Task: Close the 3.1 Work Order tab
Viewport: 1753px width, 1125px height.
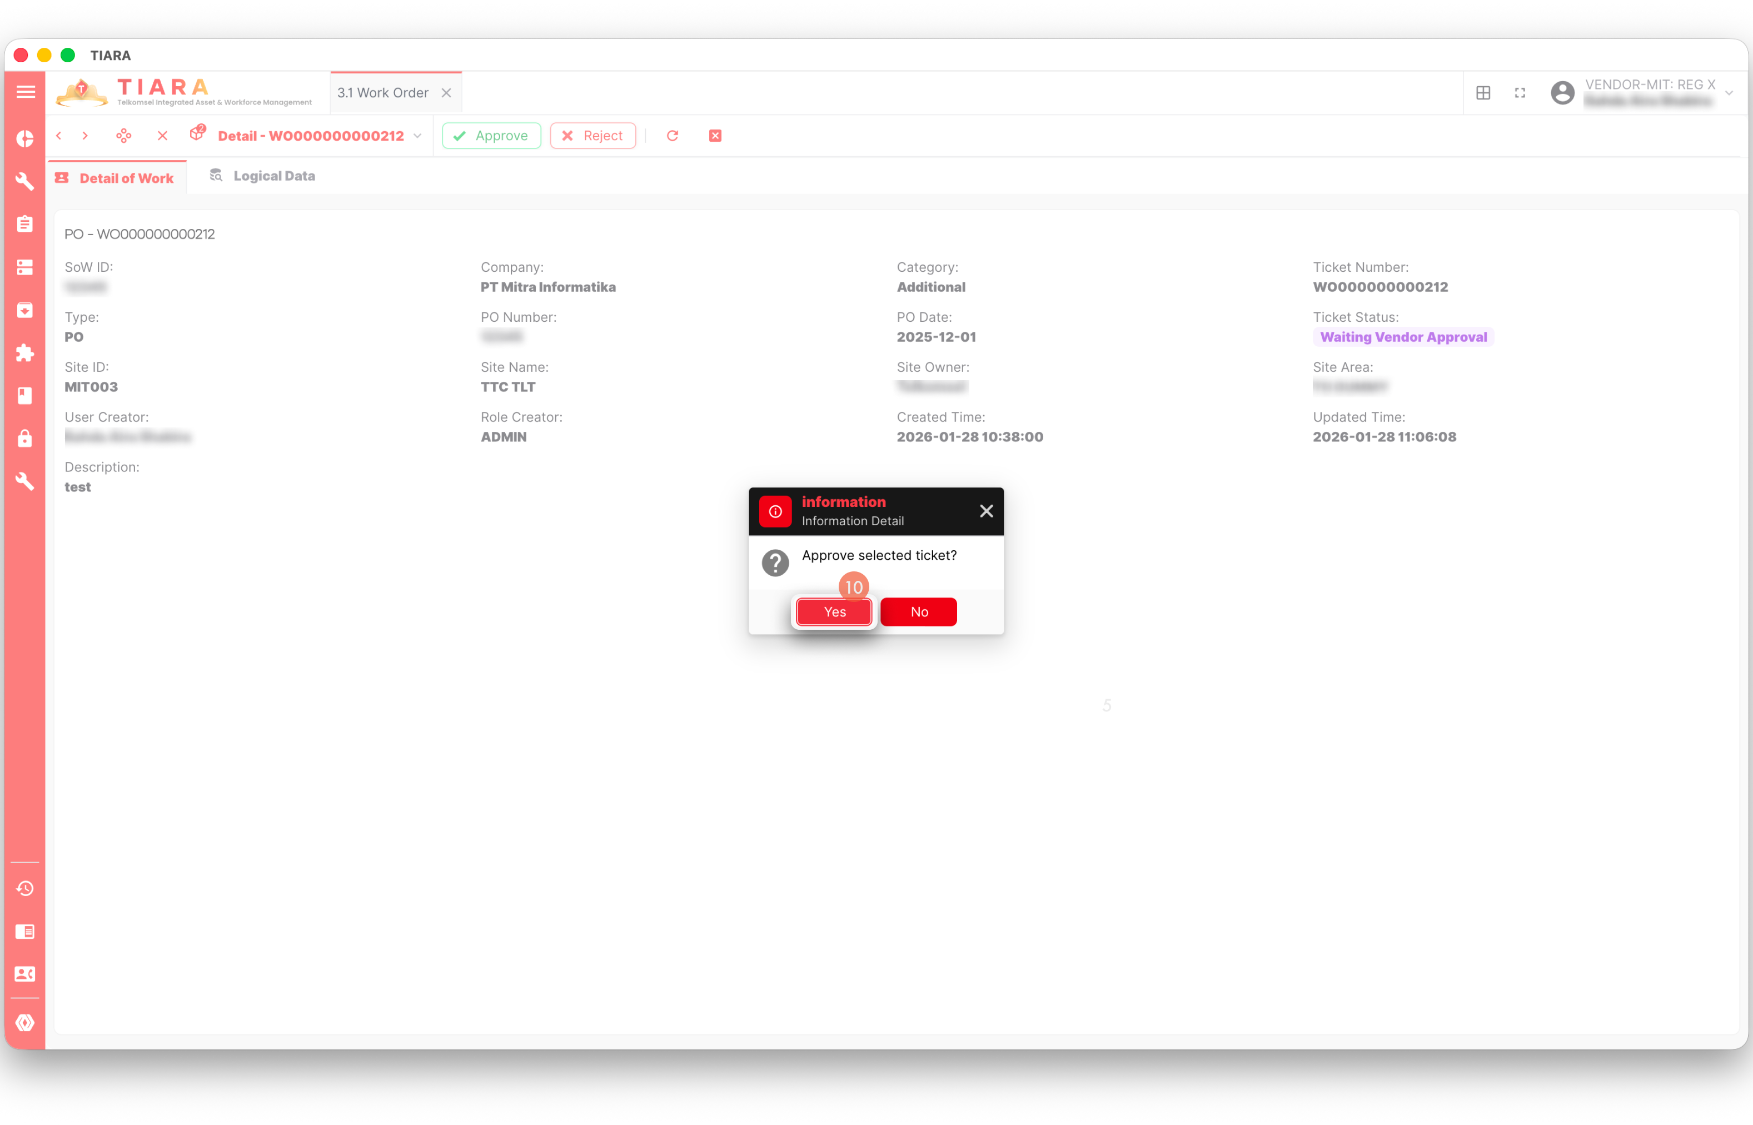Action: [446, 93]
